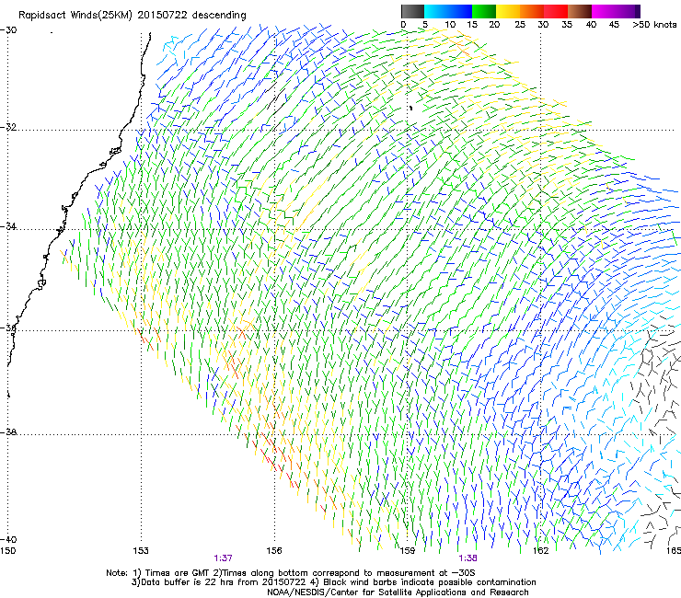The height and width of the screenshot is (598, 681).
Task: Click the latitude label '-34'
Action: pos(8,226)
